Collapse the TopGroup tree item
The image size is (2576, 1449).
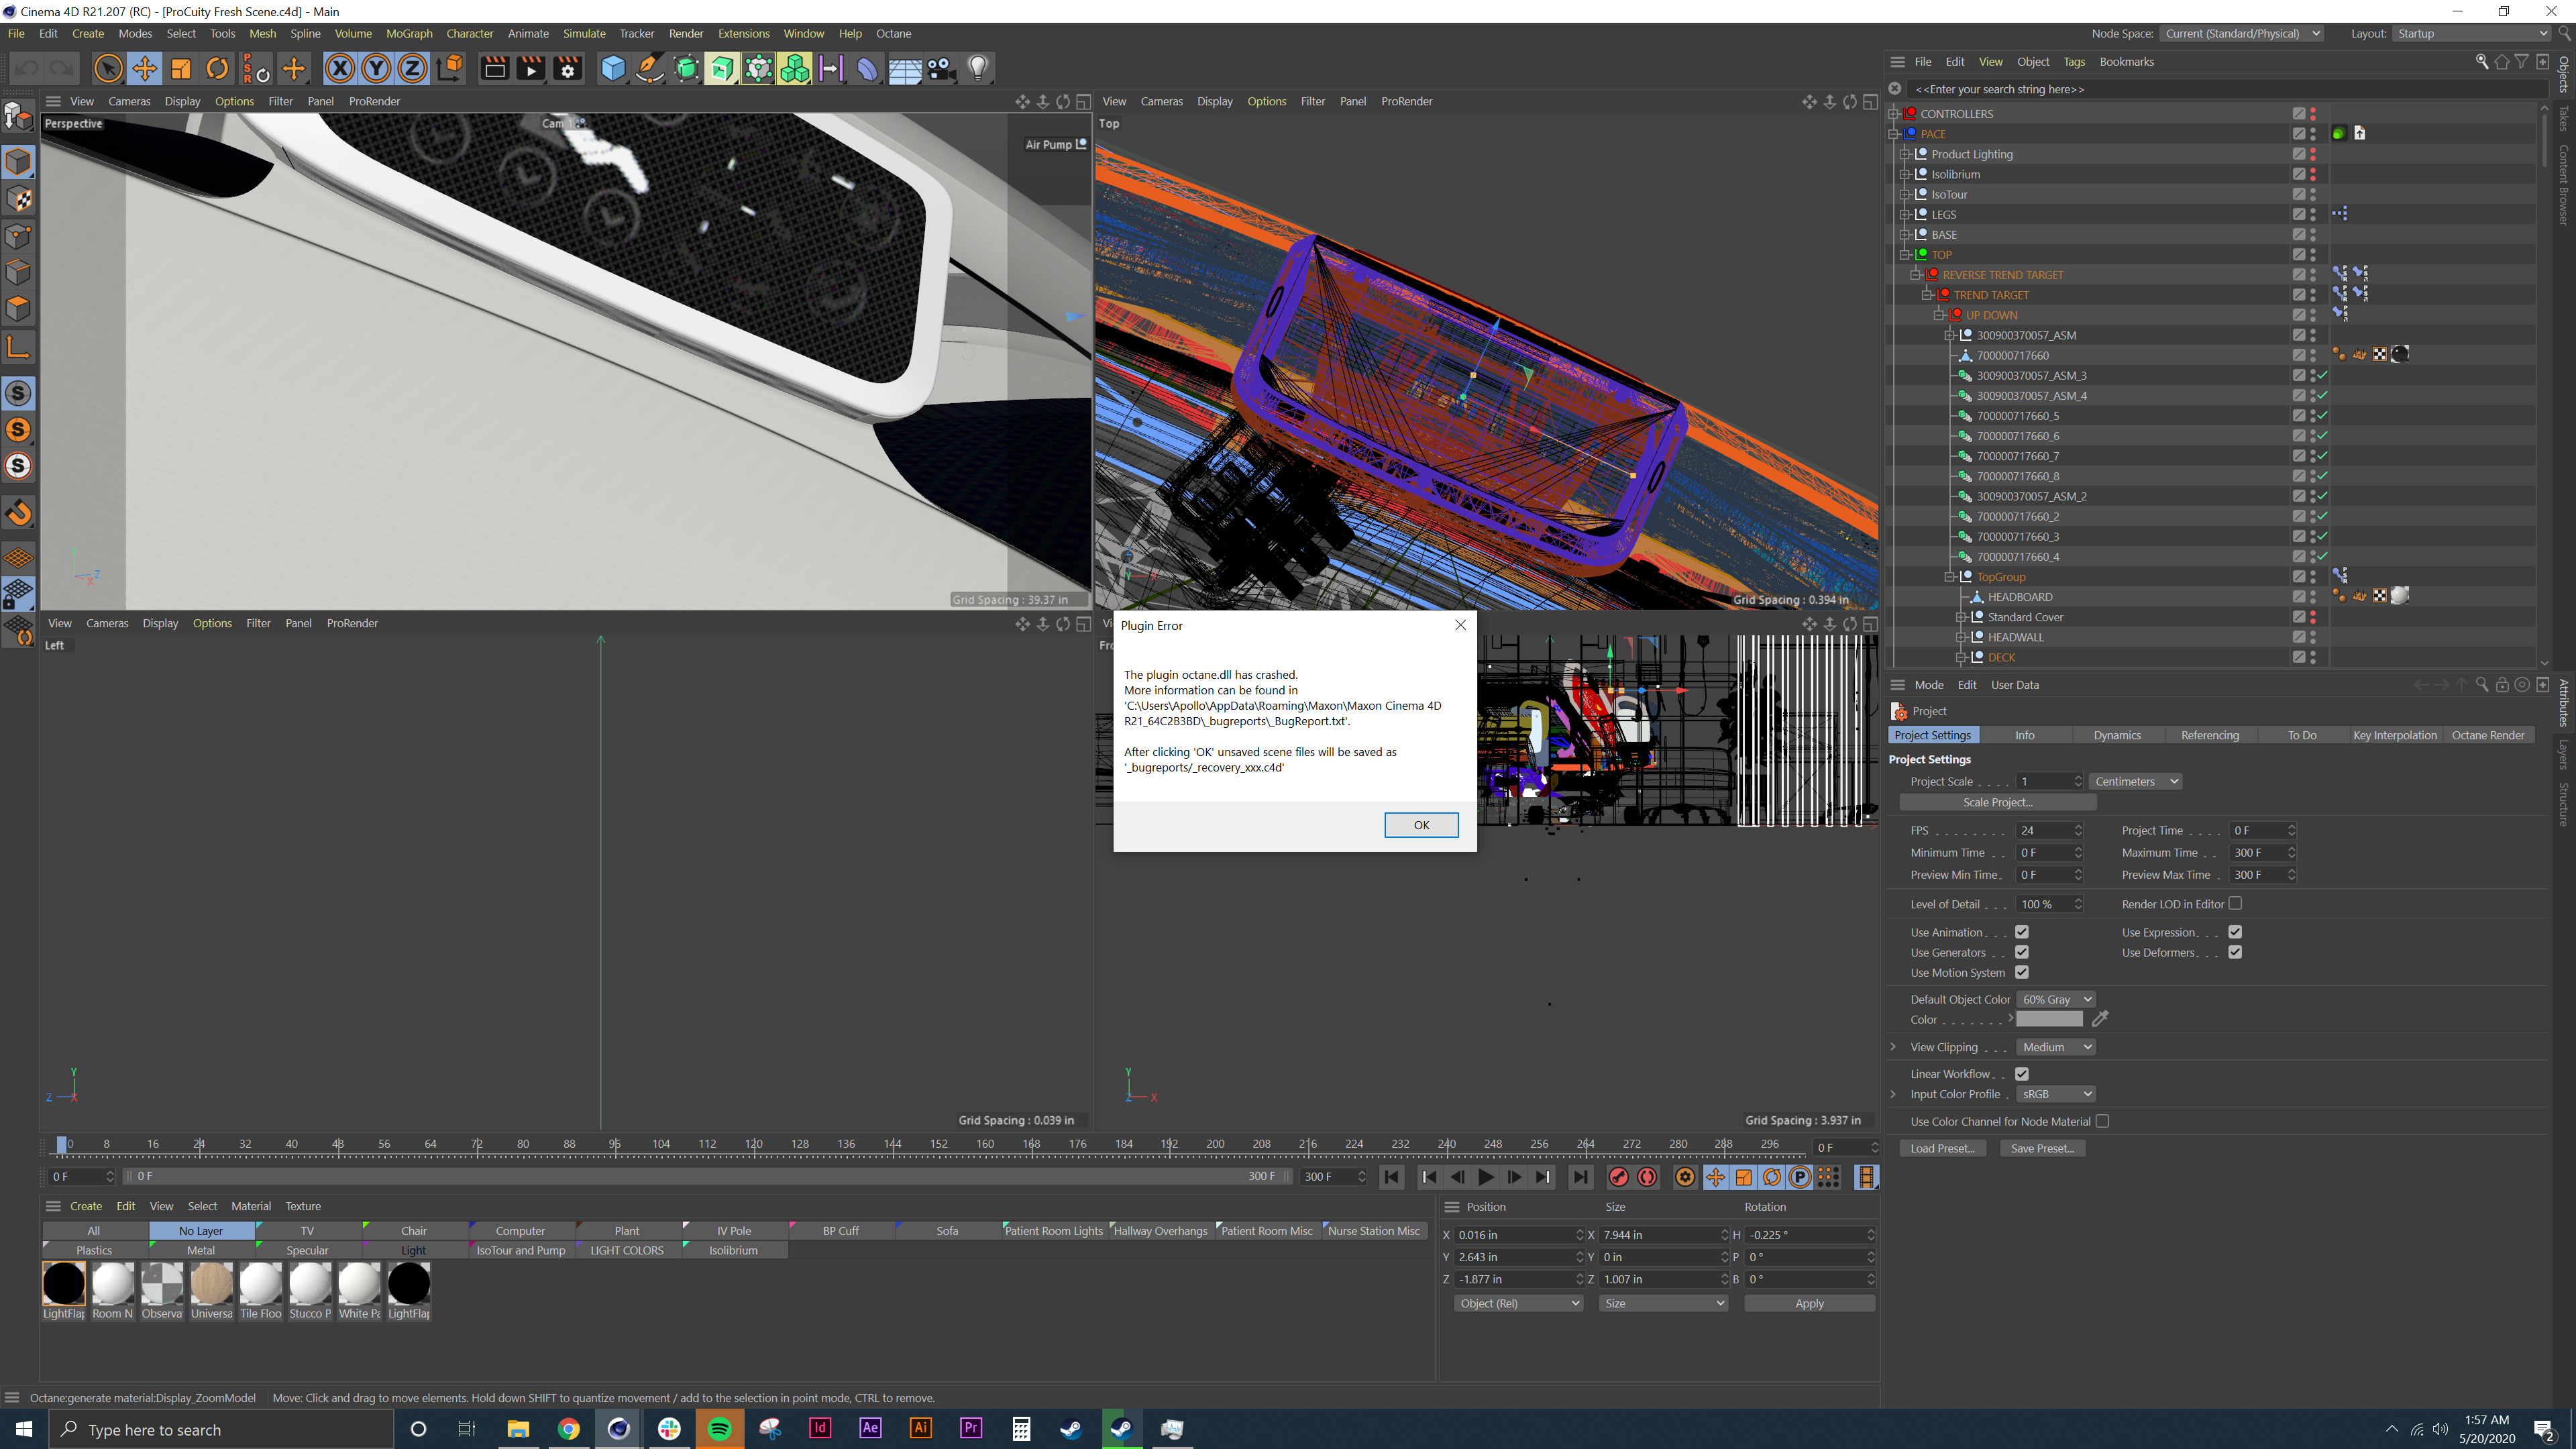pyautogui.click(x=1949, y=577)
